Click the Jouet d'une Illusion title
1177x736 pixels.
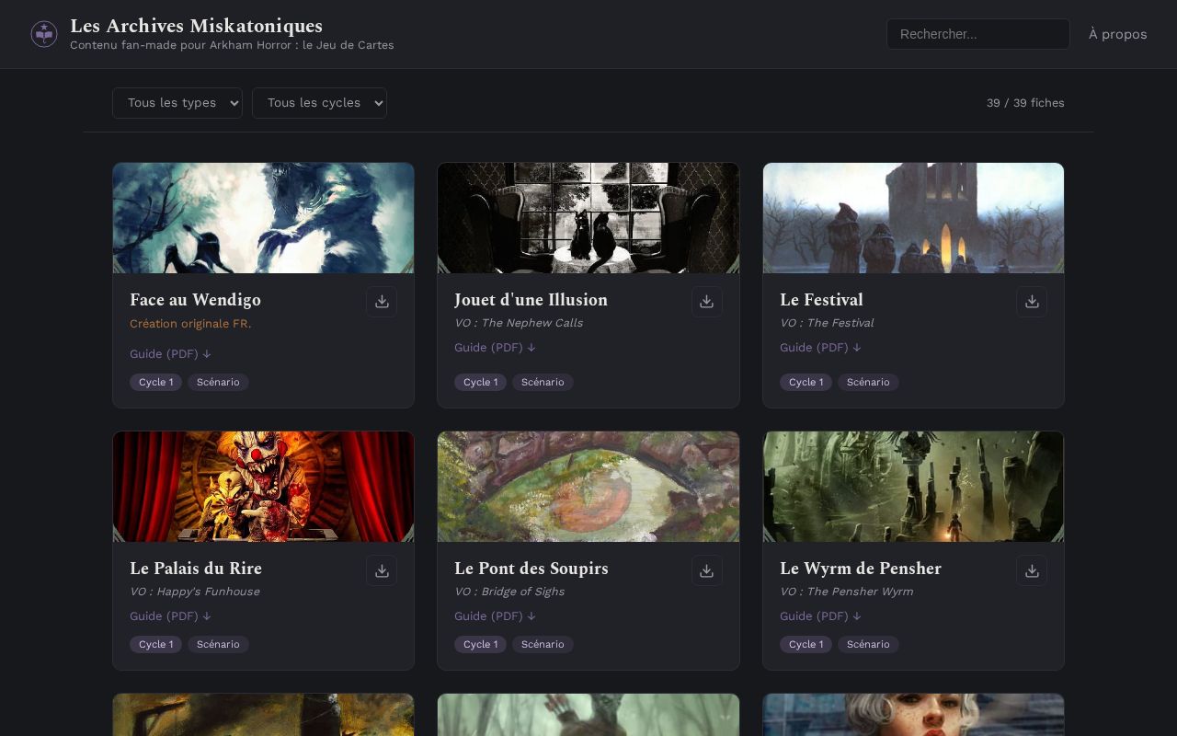[531, 300]
